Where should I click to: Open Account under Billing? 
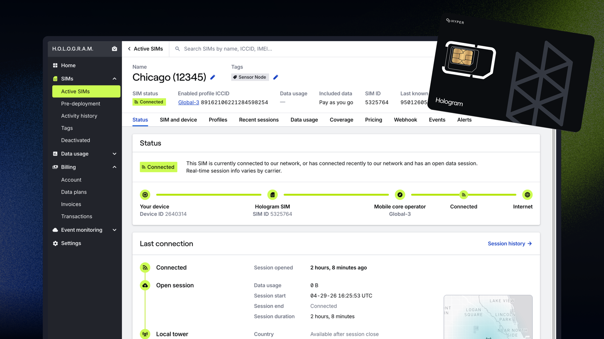coord(71,180)
